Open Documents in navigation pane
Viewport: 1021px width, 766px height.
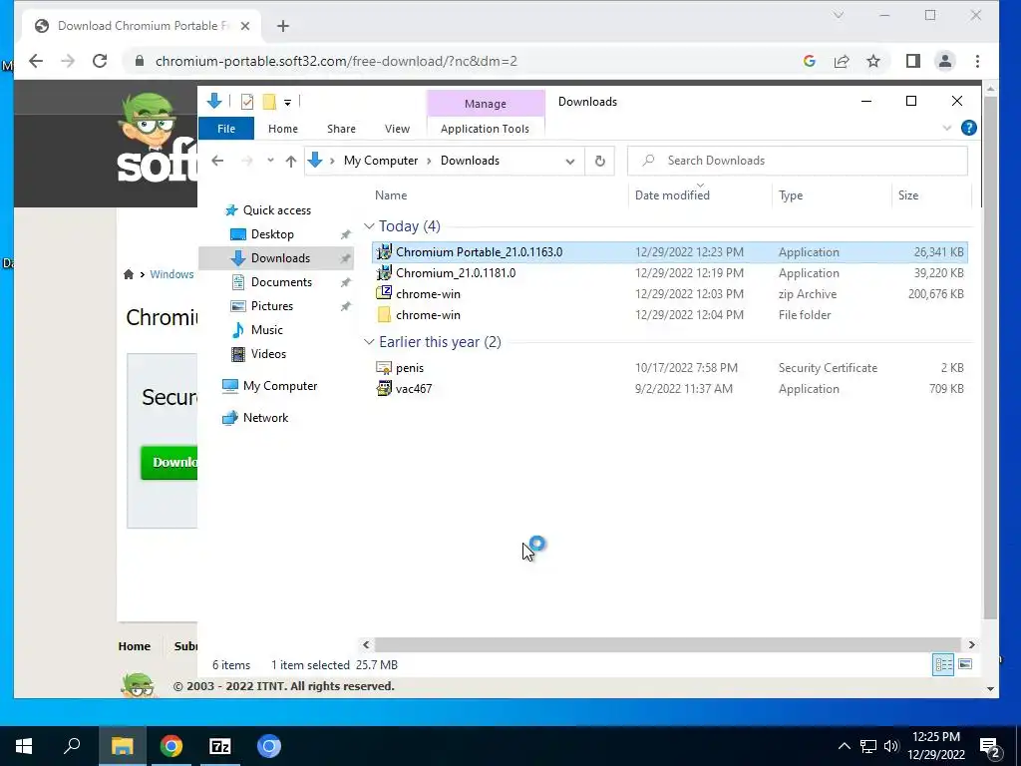click(281, 282)
